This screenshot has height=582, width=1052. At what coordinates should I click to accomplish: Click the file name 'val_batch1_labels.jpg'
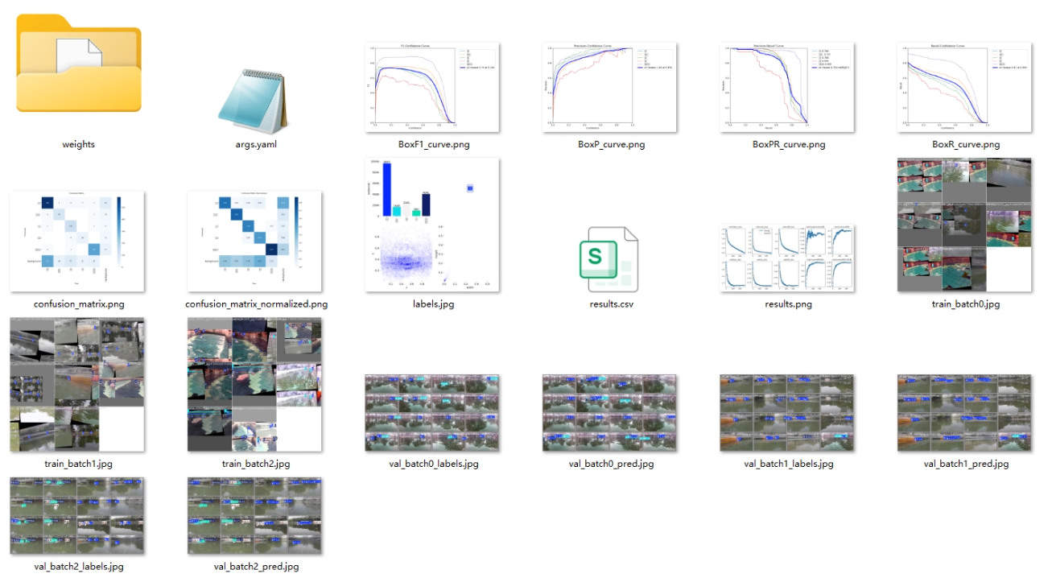[x=788, y=464]
